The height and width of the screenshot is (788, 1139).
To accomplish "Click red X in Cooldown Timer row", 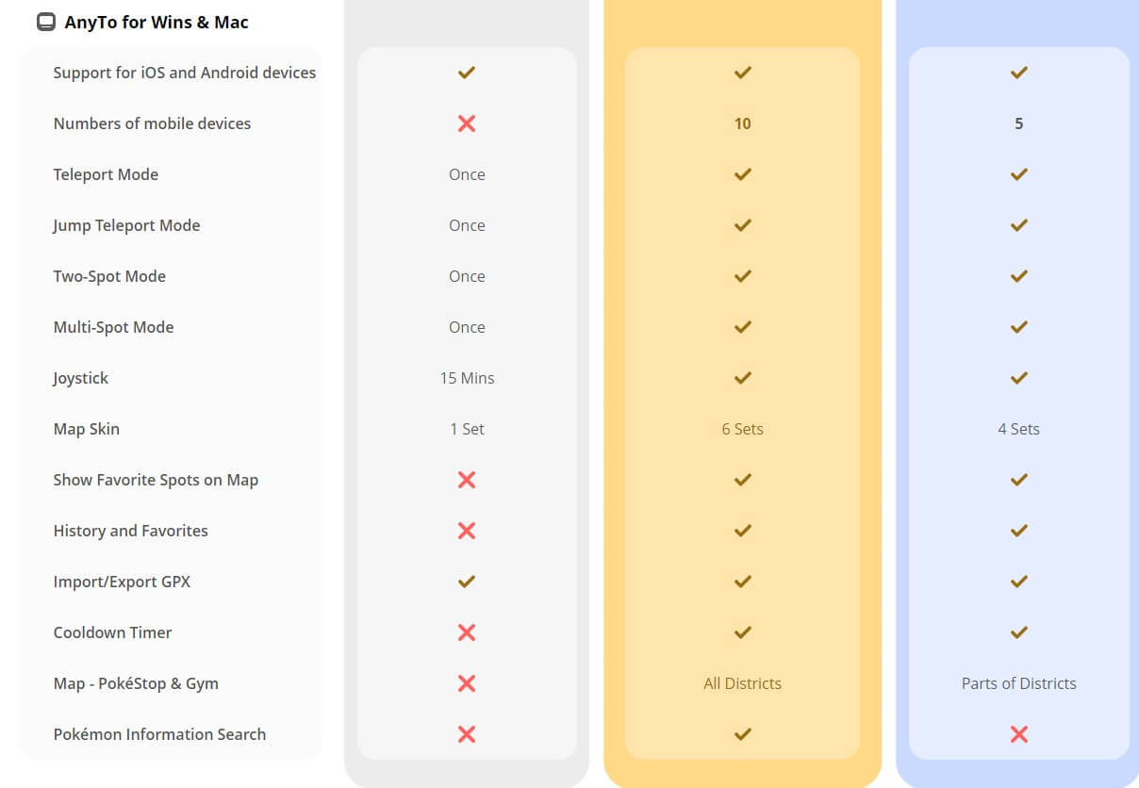I will (x=466, y=632).
